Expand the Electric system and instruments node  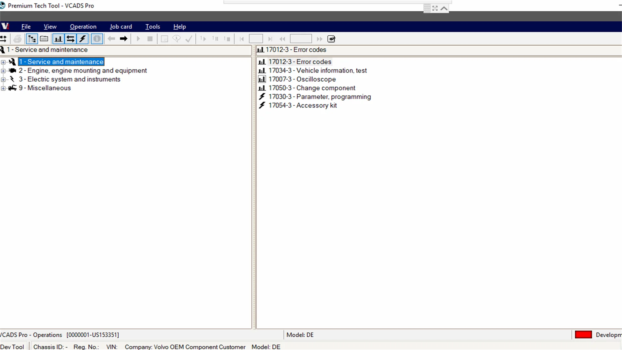point(3,79)
